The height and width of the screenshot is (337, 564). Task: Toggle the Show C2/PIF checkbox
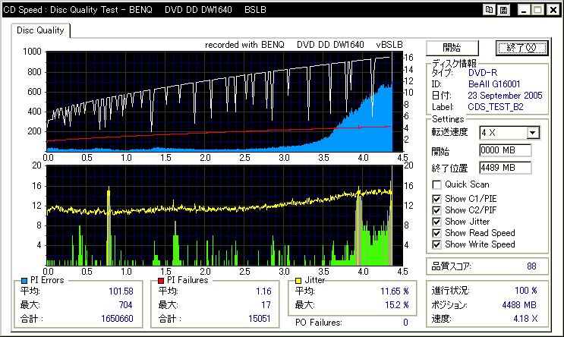(x=436, y=210)
